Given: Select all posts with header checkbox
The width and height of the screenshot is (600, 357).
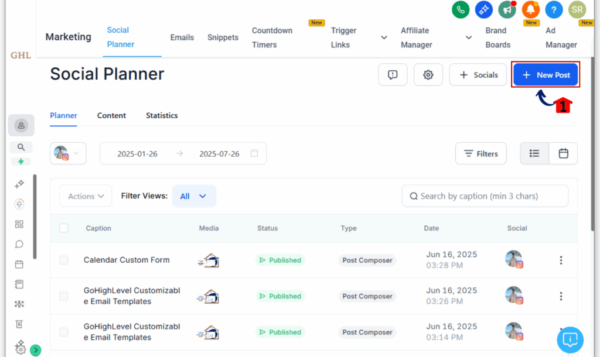Looking at the screenshot, I should [64, 228].
